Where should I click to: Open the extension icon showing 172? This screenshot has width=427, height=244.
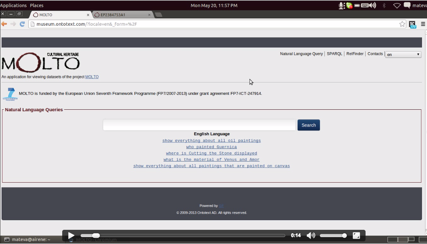coord(412,25)
